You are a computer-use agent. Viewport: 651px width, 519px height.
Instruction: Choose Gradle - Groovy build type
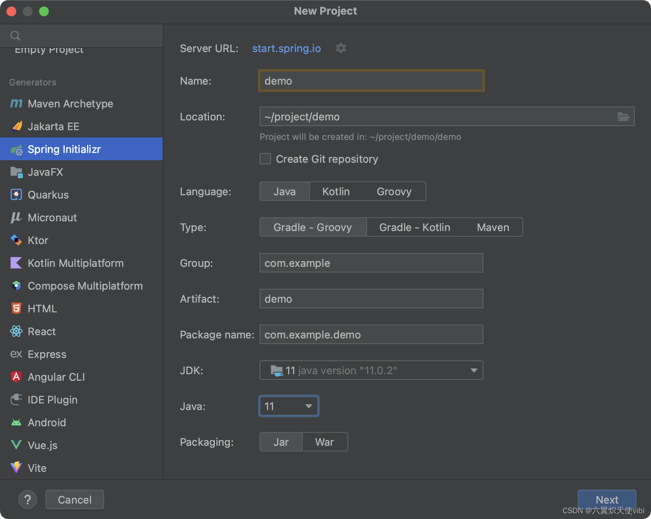pyautogui.click(x=312, y=227)
